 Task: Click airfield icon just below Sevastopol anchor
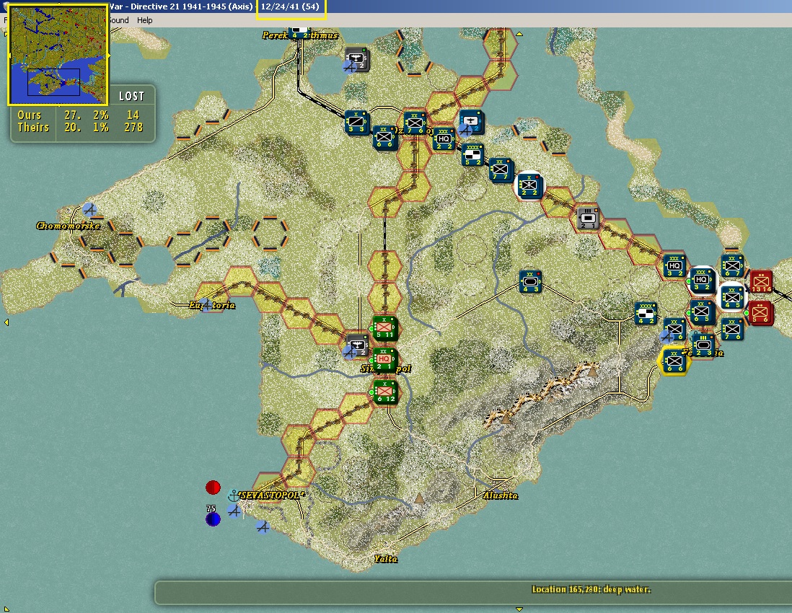234,511
